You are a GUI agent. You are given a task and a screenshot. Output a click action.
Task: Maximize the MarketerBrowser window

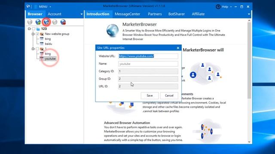[242, 7]
